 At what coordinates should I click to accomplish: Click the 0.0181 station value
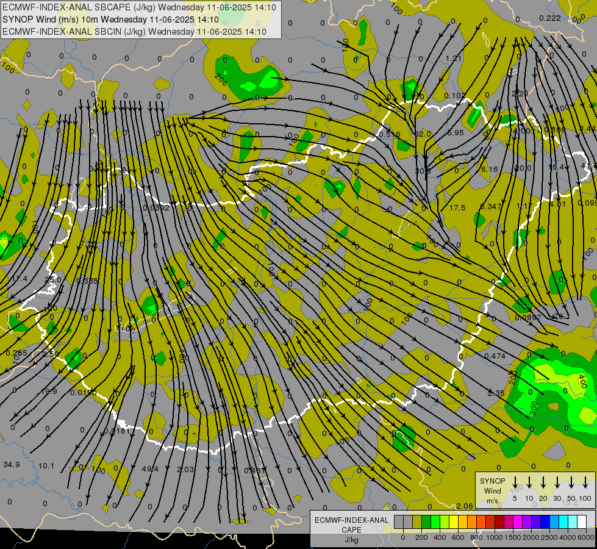[117, 431]
